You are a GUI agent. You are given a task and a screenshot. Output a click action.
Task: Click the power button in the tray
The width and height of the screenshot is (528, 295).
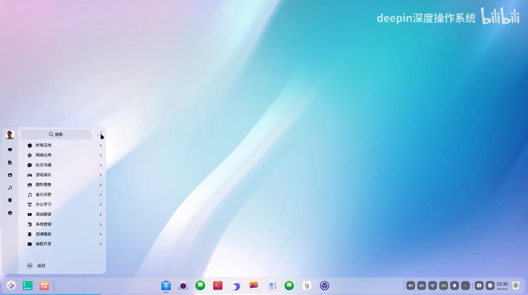(x=490, y=286)
